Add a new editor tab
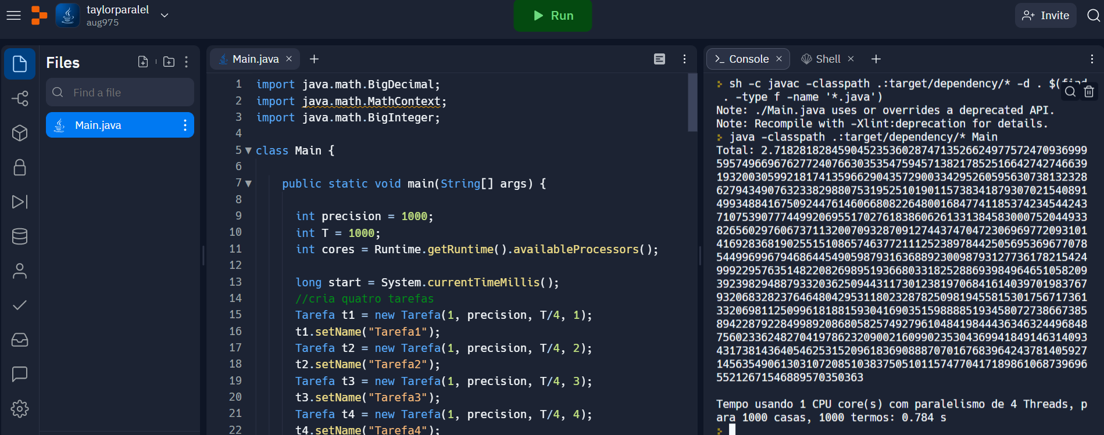The image size is (1104, 435). click(314, 59)
